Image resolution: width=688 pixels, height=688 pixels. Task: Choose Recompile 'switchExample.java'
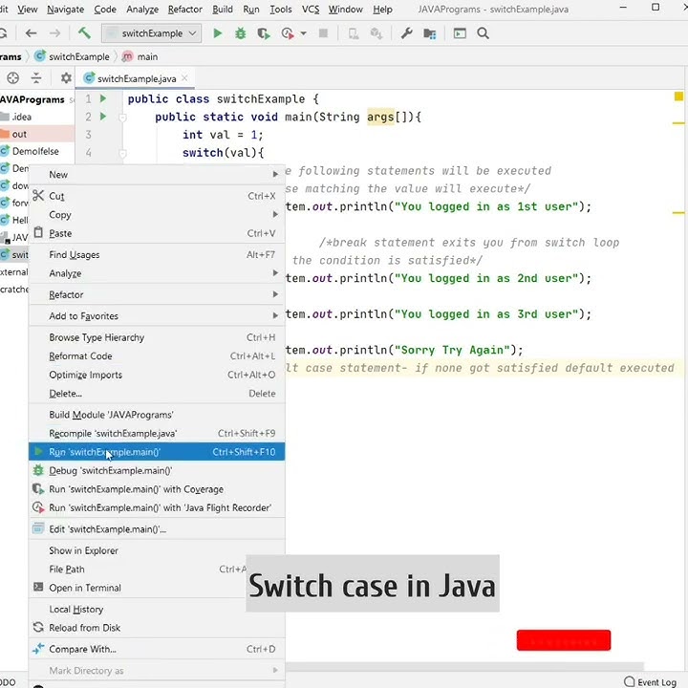tap(157, 433)
